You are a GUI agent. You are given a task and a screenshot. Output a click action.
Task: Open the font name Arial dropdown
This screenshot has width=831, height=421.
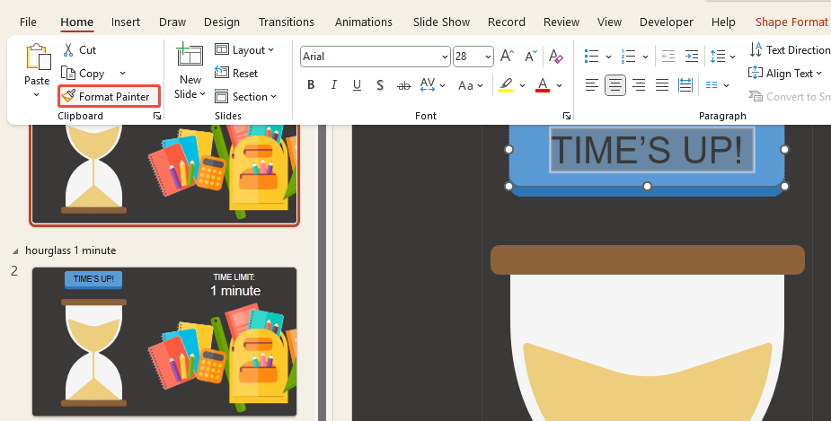(446, 57)
